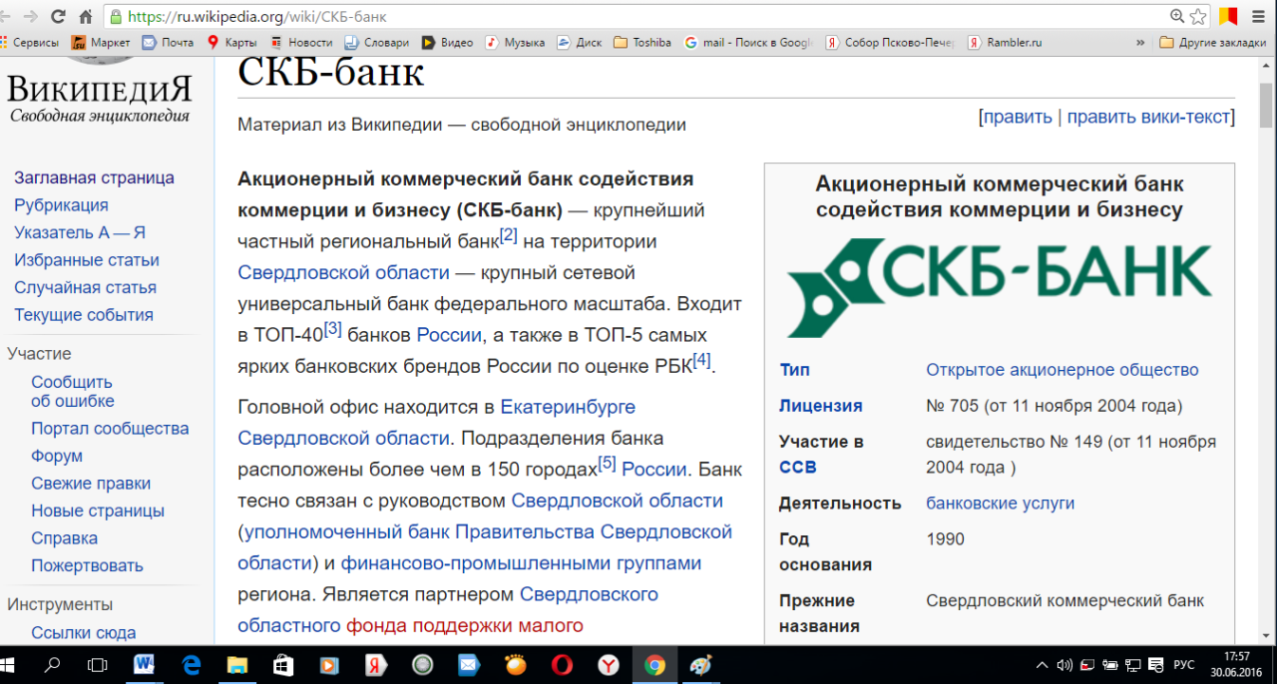Open Новые страницы link
This screenshot has height=684, width=1277.
point(98,511)
